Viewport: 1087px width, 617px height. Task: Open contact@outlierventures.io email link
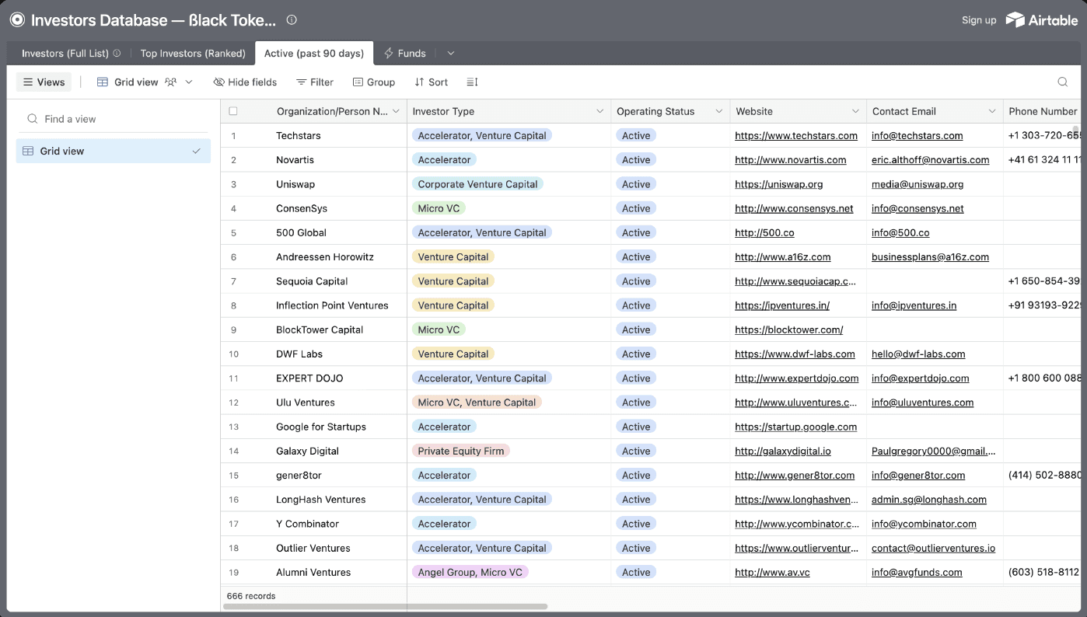pos(933,548)
